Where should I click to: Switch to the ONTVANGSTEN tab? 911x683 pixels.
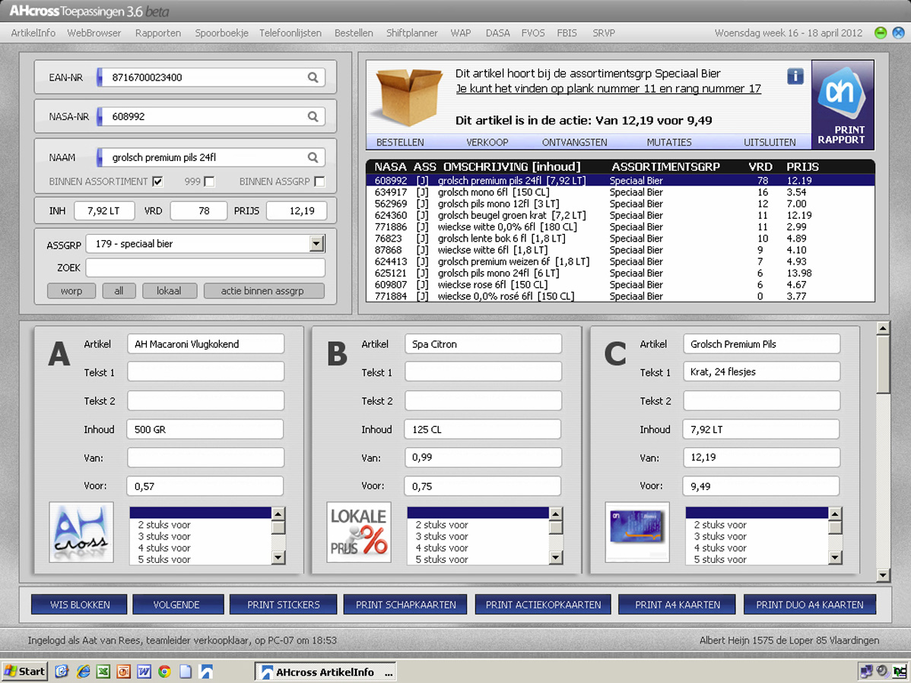tap(575, 142)
